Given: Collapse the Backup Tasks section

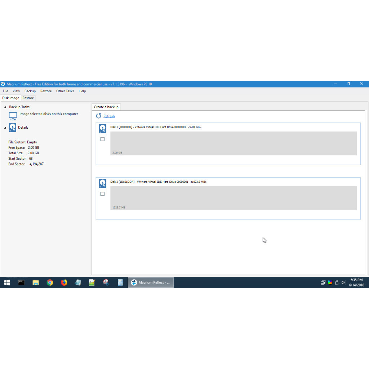Looking at the screenshot, I should pyautogui.click(x=5, y=107).
